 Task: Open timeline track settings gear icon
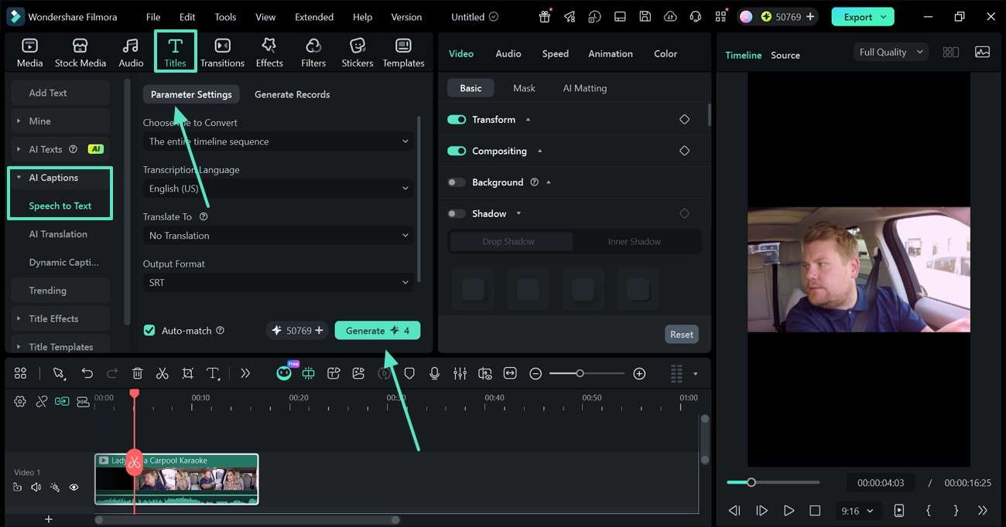20,401
